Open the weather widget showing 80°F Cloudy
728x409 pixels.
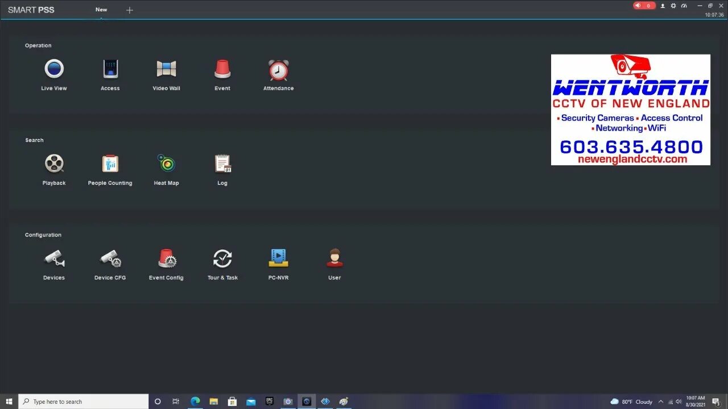pyautogui.click(x=631, y=402)
